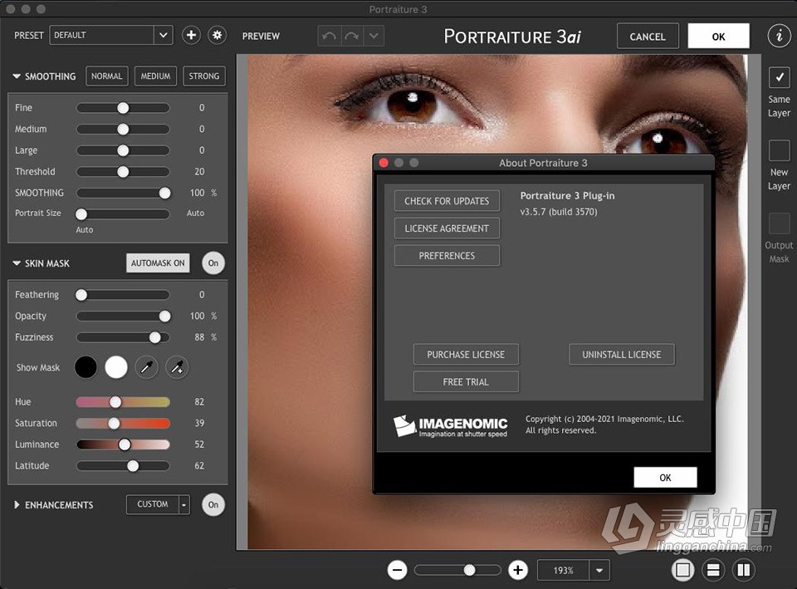Select Normal smoothing preset

[107, 76]
